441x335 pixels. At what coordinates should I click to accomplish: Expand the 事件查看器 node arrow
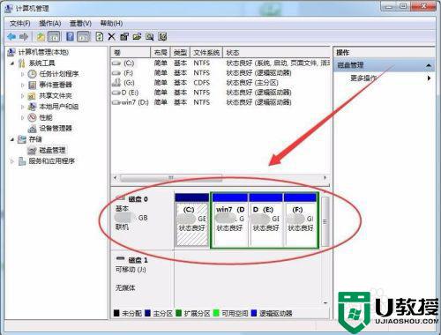pos(23,85)
